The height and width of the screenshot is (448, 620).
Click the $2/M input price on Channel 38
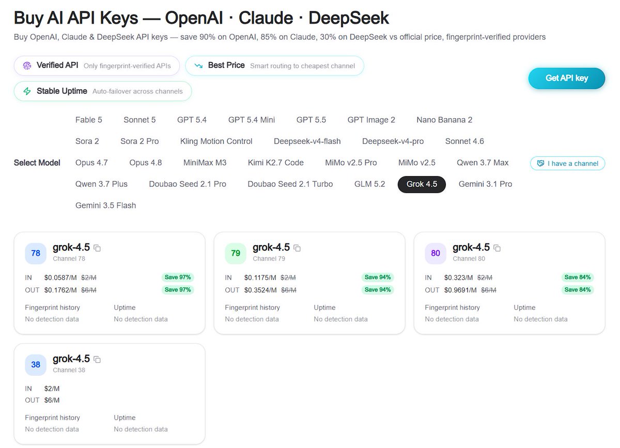[x=52, y=389]
